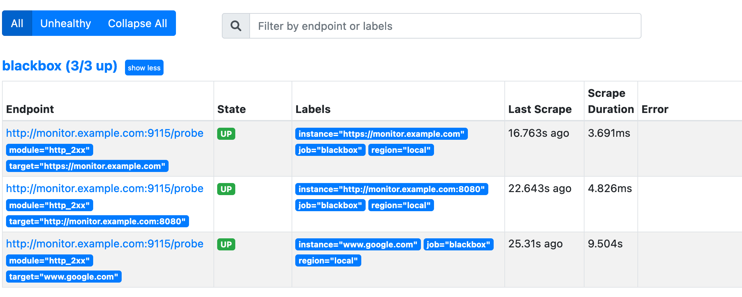
Task: Select the All filter toggle
Action: pyautogui.click(x=17, y=23)
